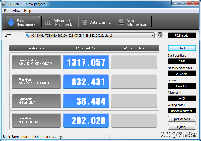Switch to the Advanced Benchmark tab
The height and width of the screenshot is (141, 201).
59,22
